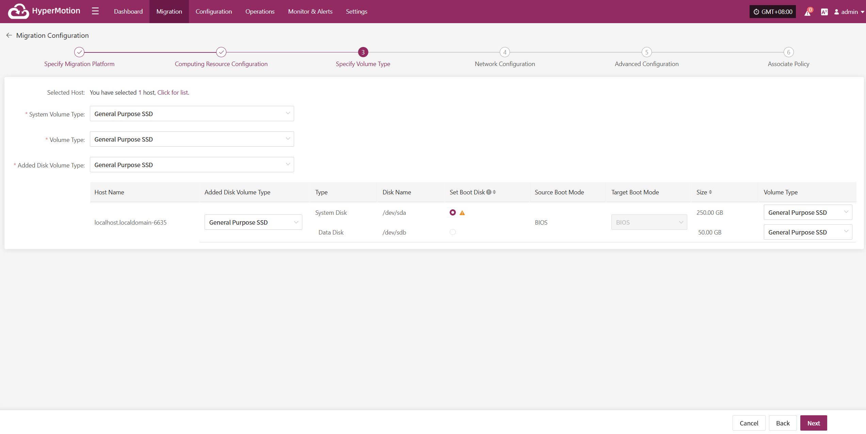Click the Computing Resource Configuration step label
This screenshot has height=434, width=866.
pyautogui.click(x=221, y=64)
